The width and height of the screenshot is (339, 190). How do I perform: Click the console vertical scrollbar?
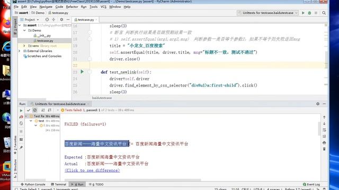coord(319,129)
